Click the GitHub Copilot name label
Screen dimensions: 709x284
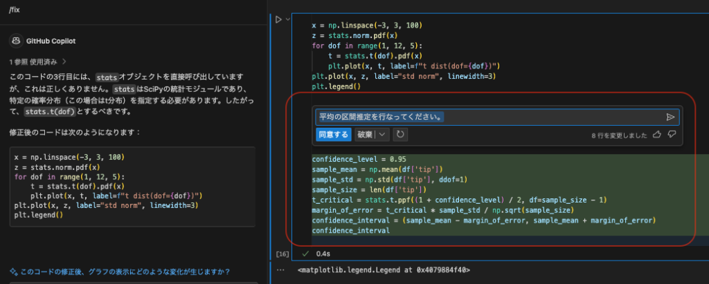pyautogui.click(x=51, y=41)
